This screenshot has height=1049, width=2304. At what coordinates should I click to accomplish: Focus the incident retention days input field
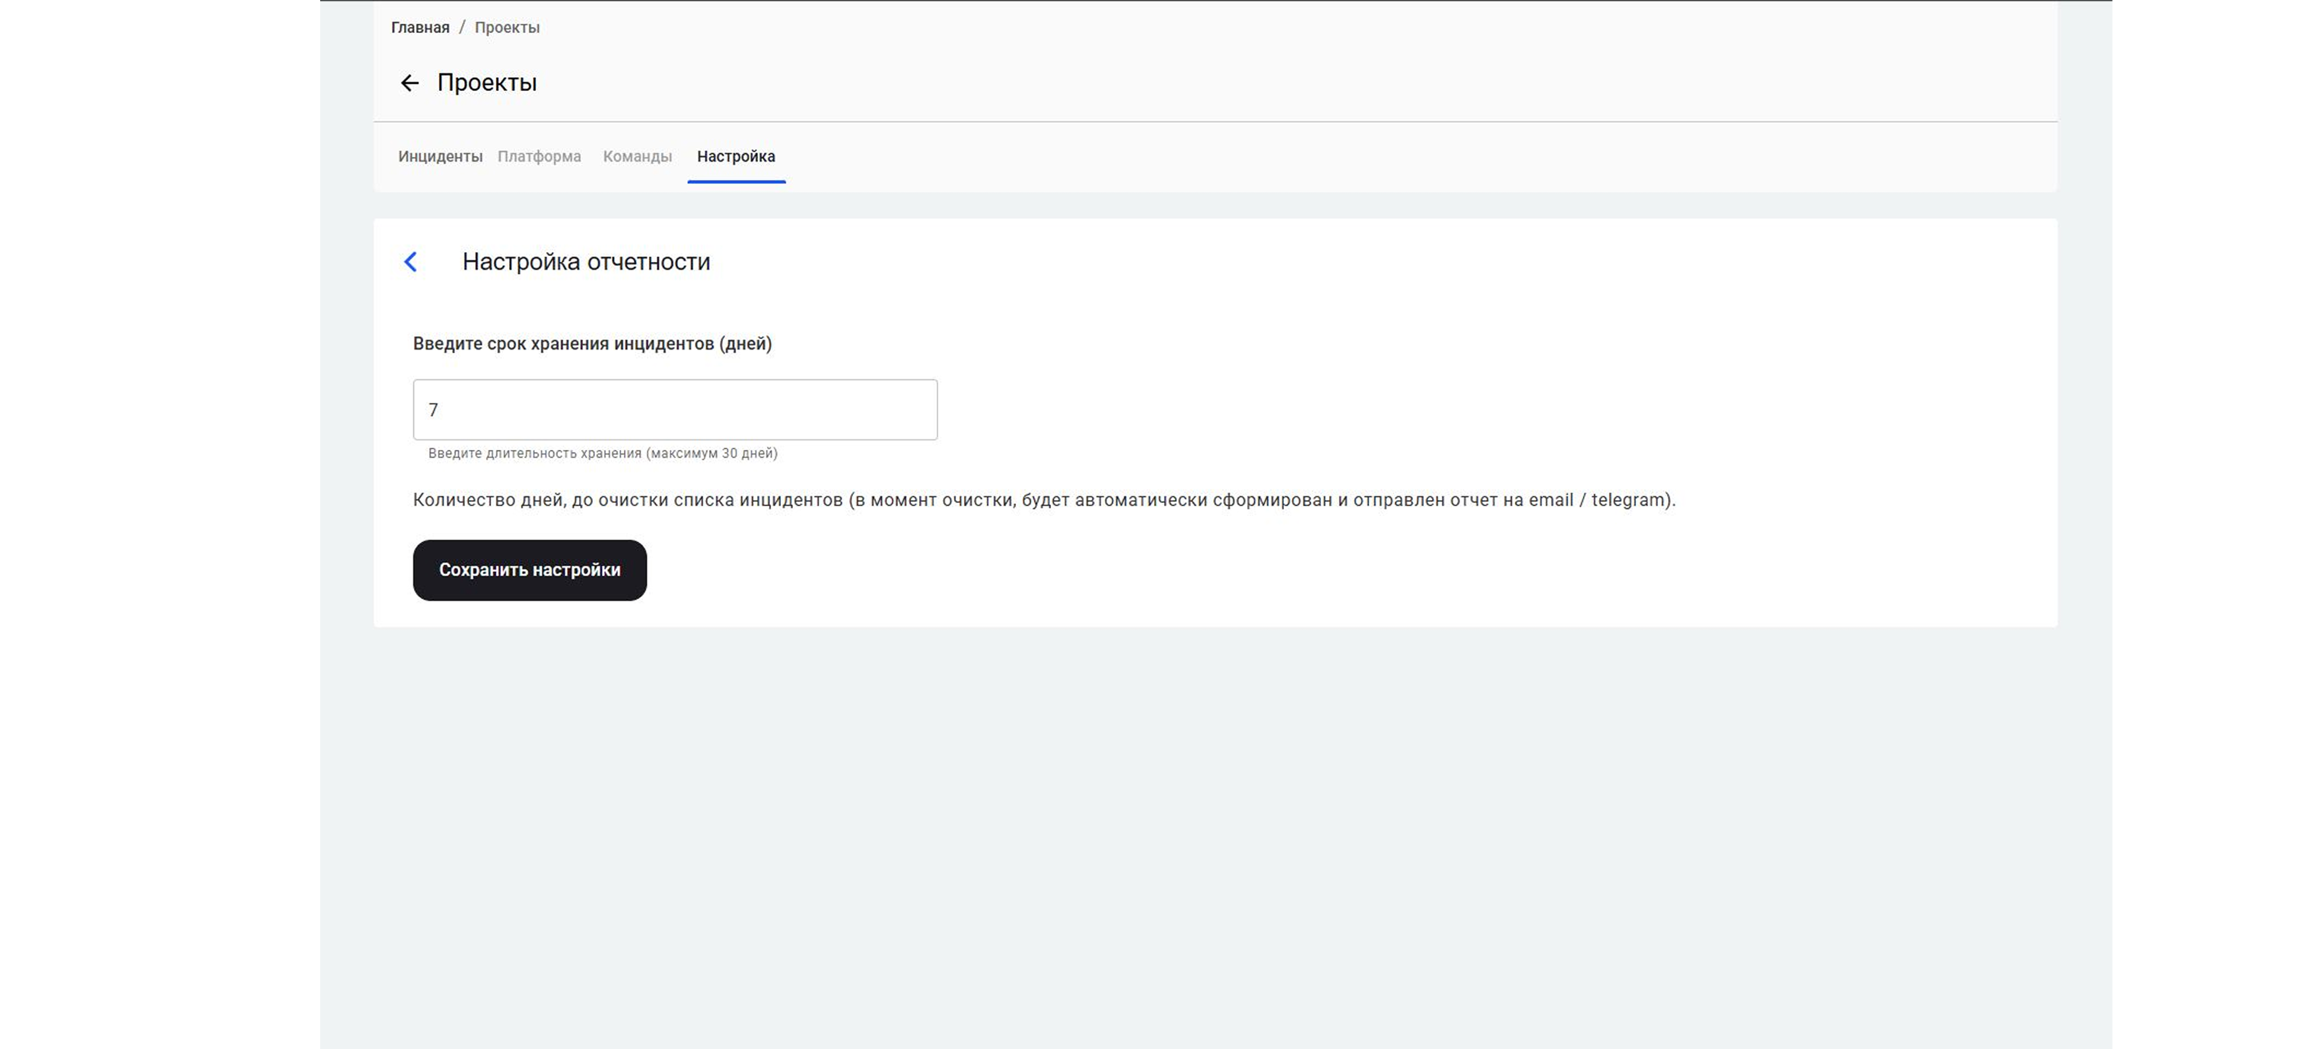675,410
